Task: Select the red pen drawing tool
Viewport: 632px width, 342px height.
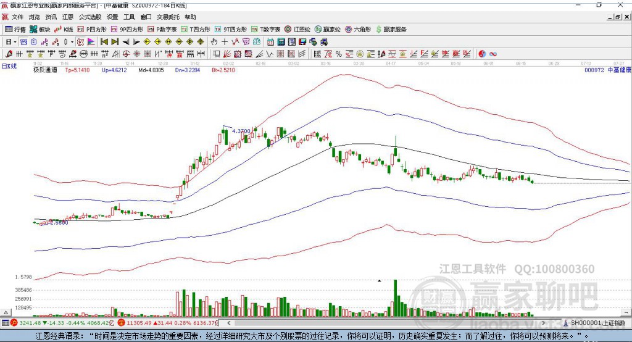Action: point(9,54)
